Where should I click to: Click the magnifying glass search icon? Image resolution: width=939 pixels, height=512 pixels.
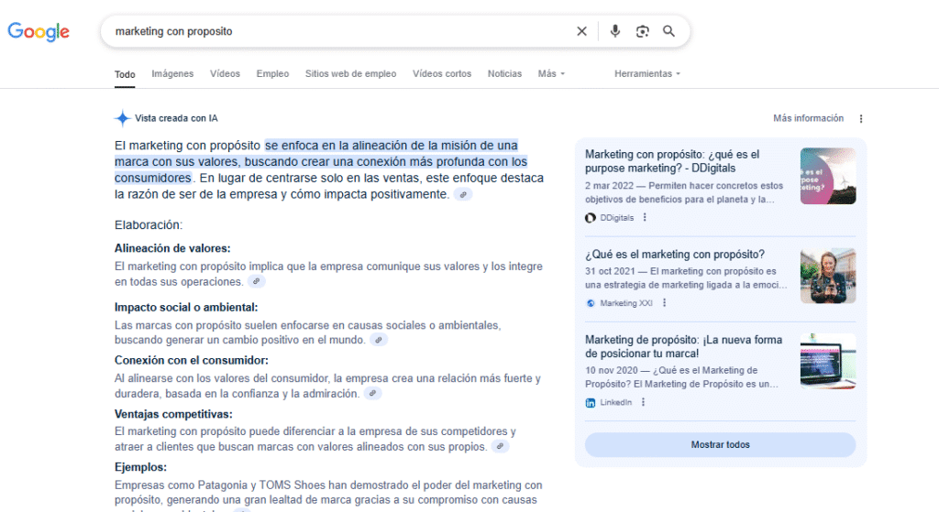click(669, 31)
